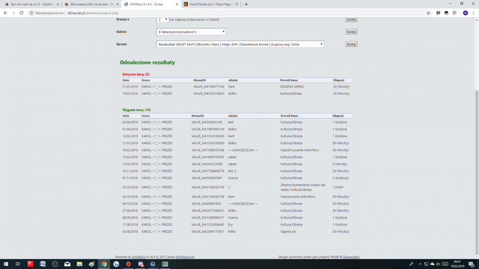Open the Admin dropdown TetraHydroCannabinol
This screenshot has height=269, width=479.
(x=191, y=32)
